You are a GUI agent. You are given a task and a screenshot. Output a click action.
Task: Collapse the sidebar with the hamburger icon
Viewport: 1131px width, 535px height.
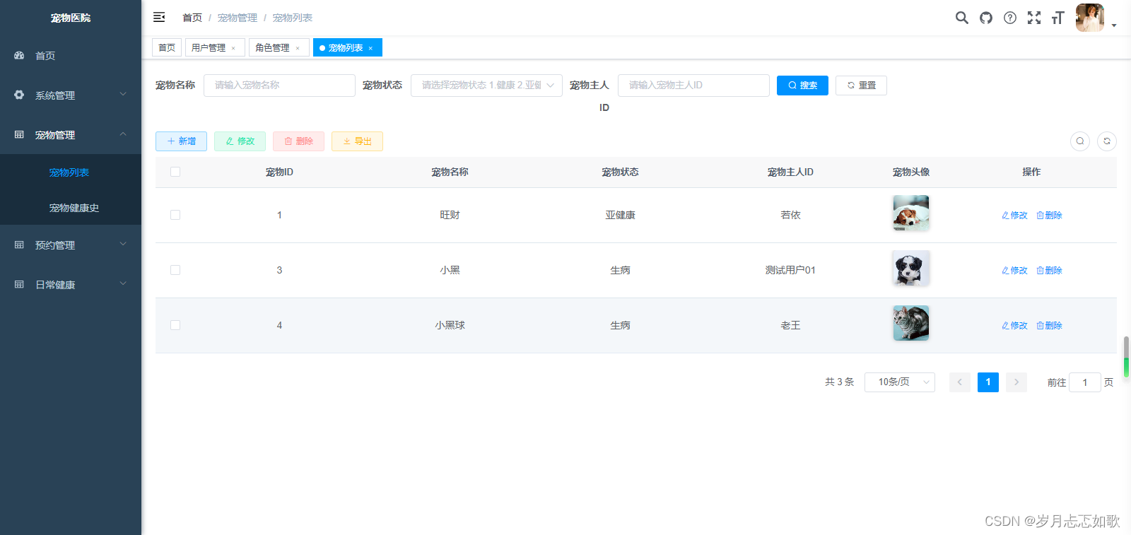tap(159, 17)
